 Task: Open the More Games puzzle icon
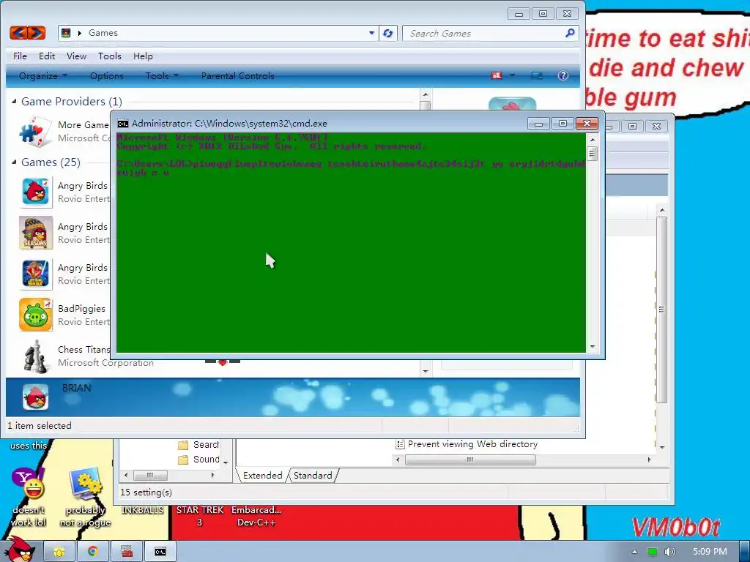(x=35, y=131)
